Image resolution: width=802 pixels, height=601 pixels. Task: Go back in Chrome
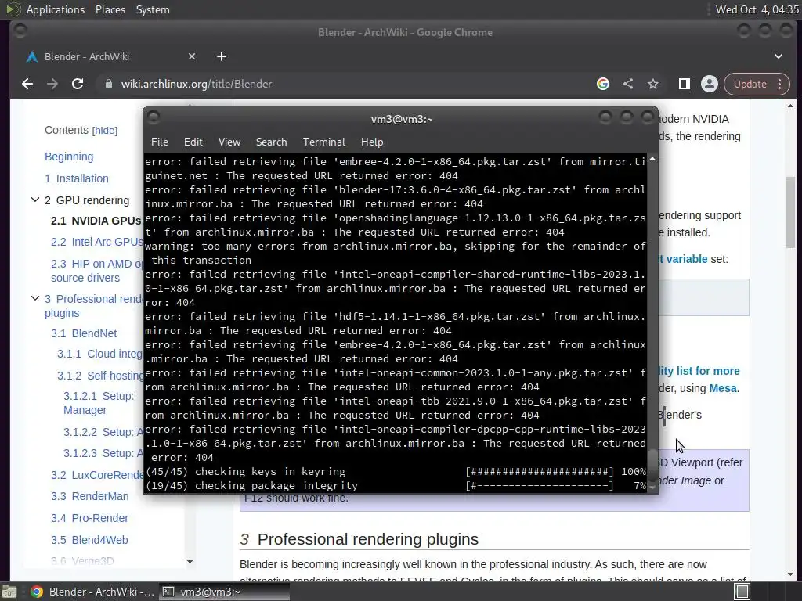27,84
